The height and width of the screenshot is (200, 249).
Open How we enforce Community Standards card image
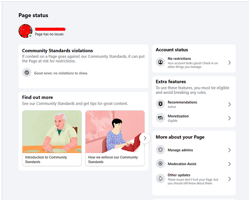coord(115,132)
